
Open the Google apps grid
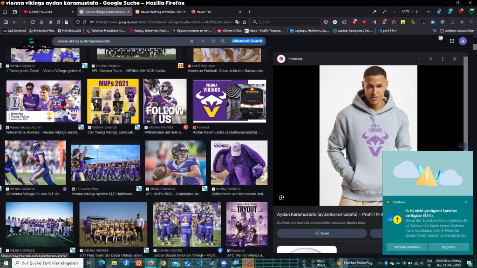click(452, 41)
